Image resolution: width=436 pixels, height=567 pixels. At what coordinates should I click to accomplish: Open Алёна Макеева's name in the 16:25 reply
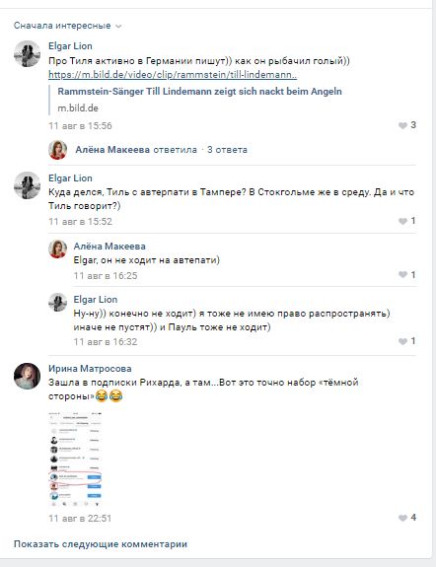click(109, 247)
